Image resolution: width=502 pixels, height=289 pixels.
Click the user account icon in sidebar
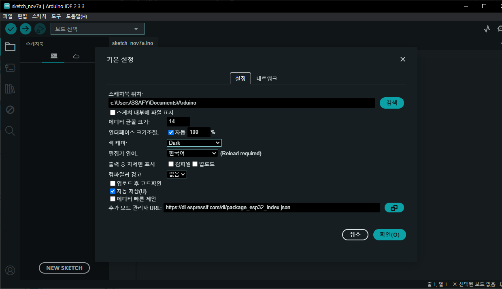coord(10,270)
